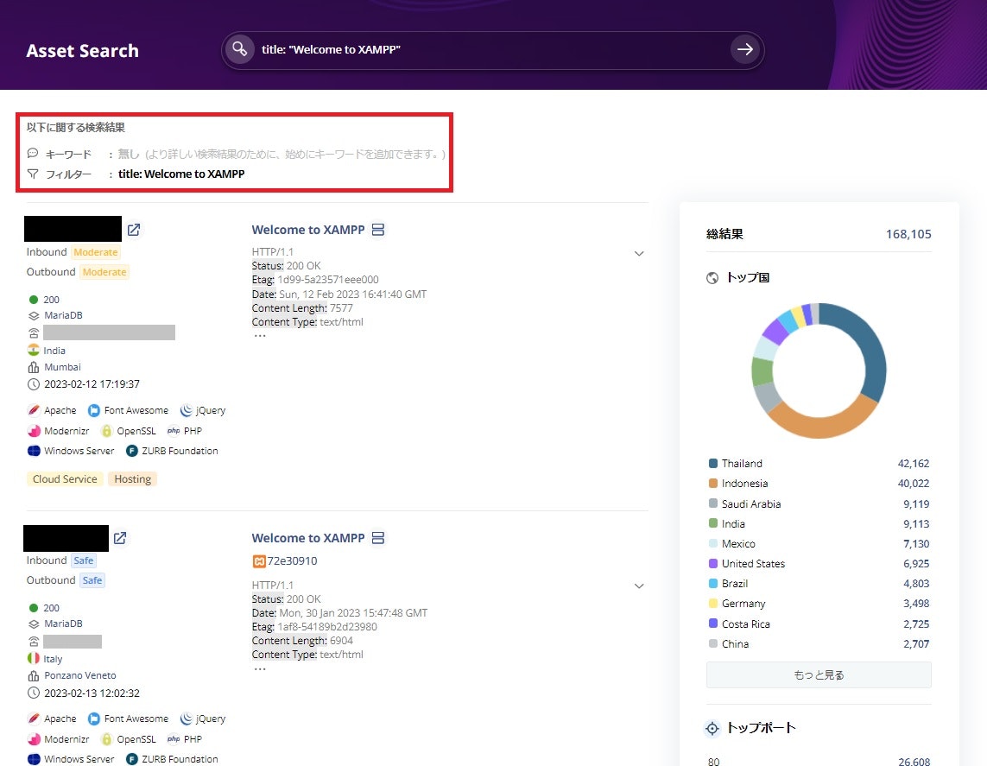The width and height of the screenshot is (987, 766).
Task: Click port 80 row in トップポート
Action: (x=819, y=762)
